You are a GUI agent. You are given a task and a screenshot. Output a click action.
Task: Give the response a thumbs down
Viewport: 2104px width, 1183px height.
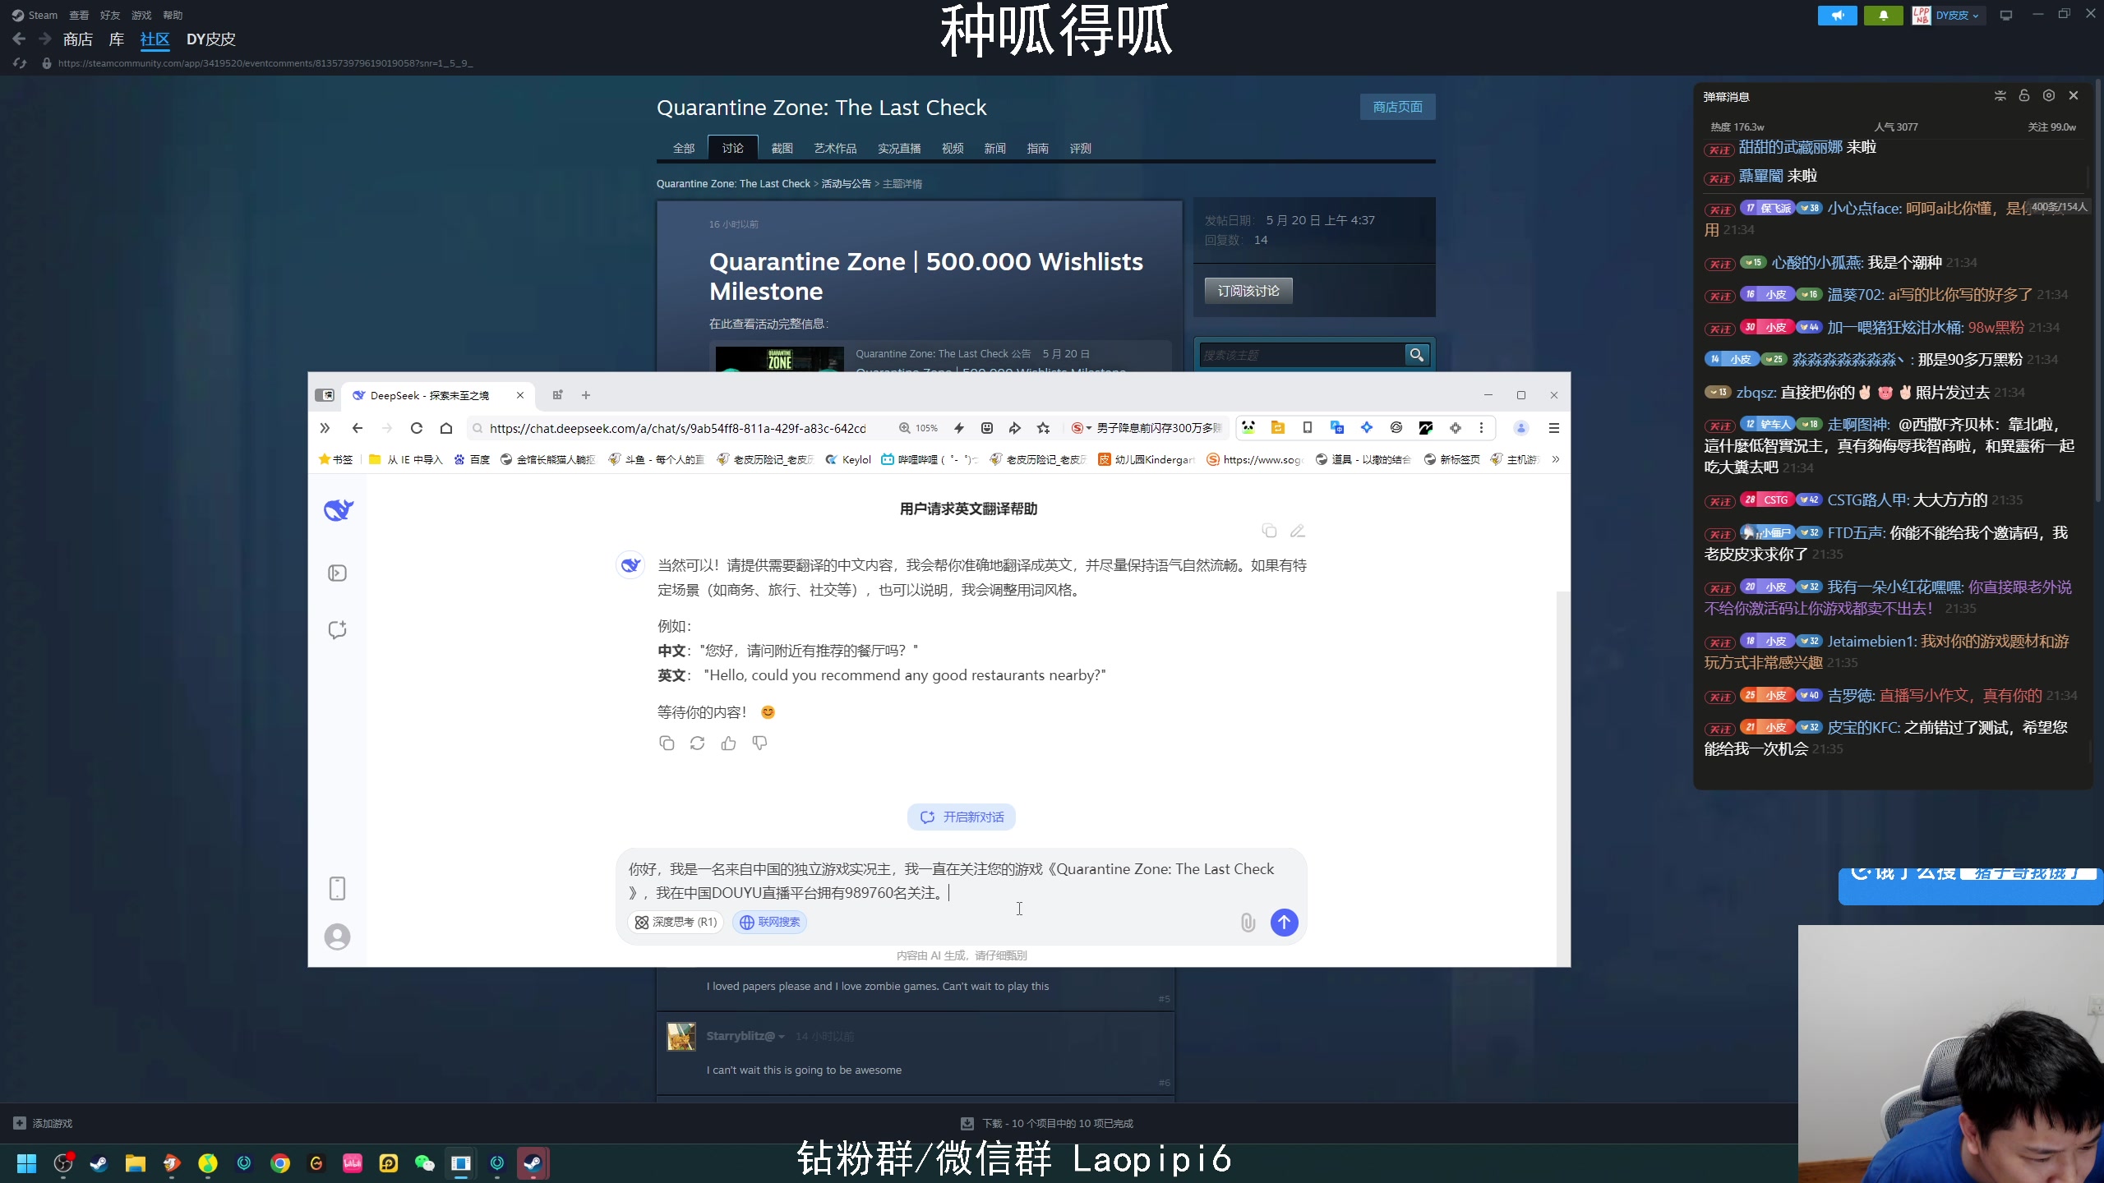(759, 743)
